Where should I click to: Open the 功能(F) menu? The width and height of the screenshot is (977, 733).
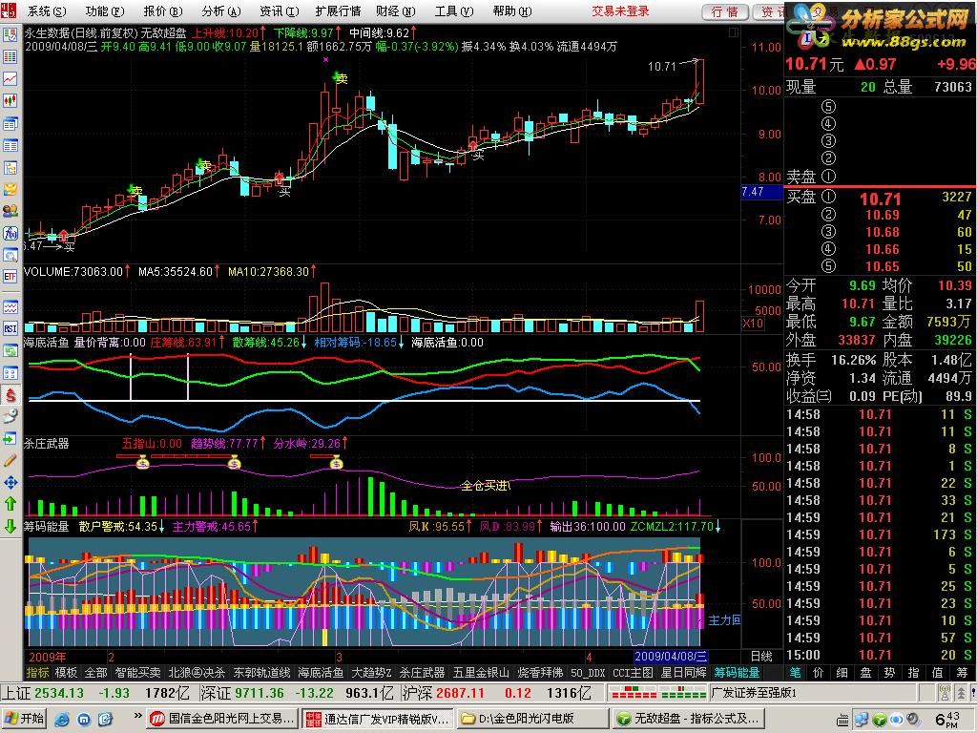(x=104, y=11)
